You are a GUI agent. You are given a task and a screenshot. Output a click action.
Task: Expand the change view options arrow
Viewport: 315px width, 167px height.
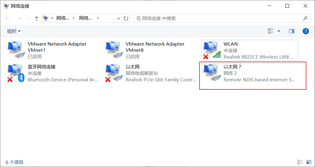279,31
